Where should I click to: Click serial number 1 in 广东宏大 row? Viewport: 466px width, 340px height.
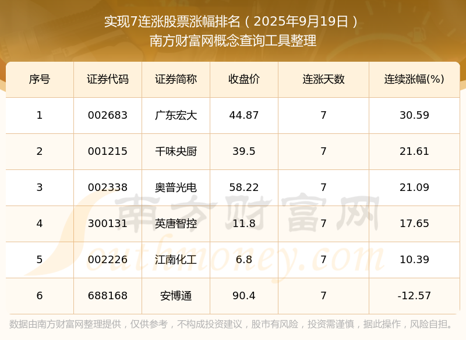coord(40,115)
